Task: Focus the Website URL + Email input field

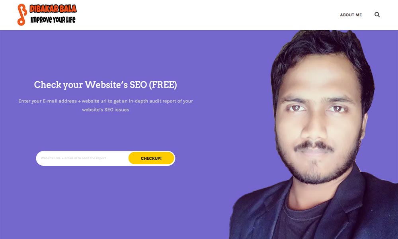Action: 82,158
